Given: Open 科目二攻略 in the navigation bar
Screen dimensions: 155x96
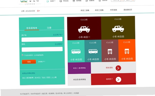Looking at the screenshot, I should 85,10.
